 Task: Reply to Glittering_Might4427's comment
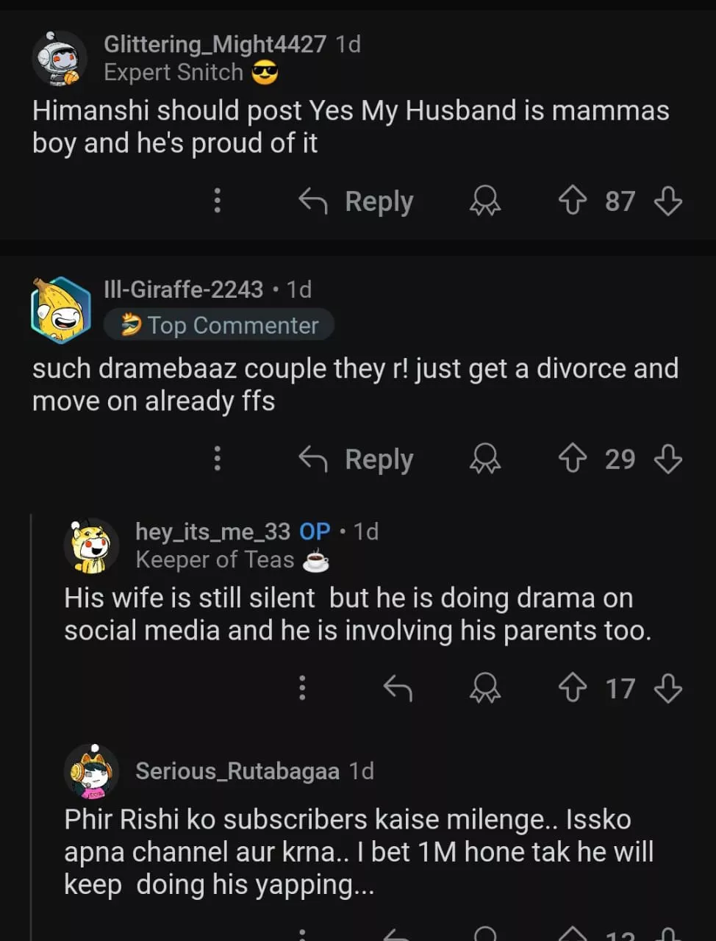tap(357, 200)
